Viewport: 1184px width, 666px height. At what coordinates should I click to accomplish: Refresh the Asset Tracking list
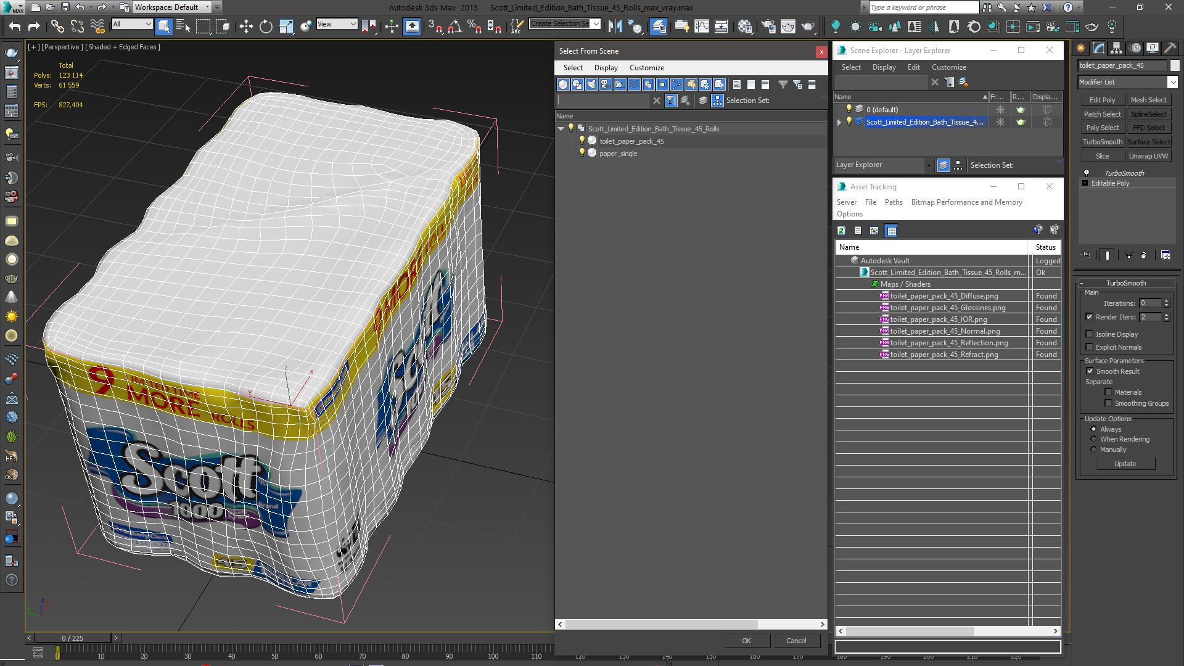tap(841, 231)
